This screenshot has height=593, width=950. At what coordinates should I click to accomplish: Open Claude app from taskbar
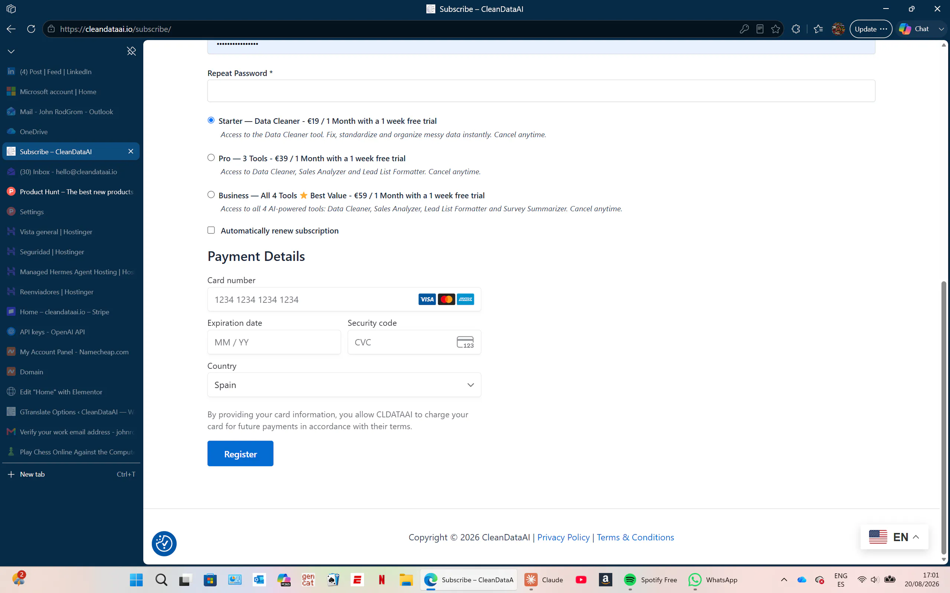point(544,580)
